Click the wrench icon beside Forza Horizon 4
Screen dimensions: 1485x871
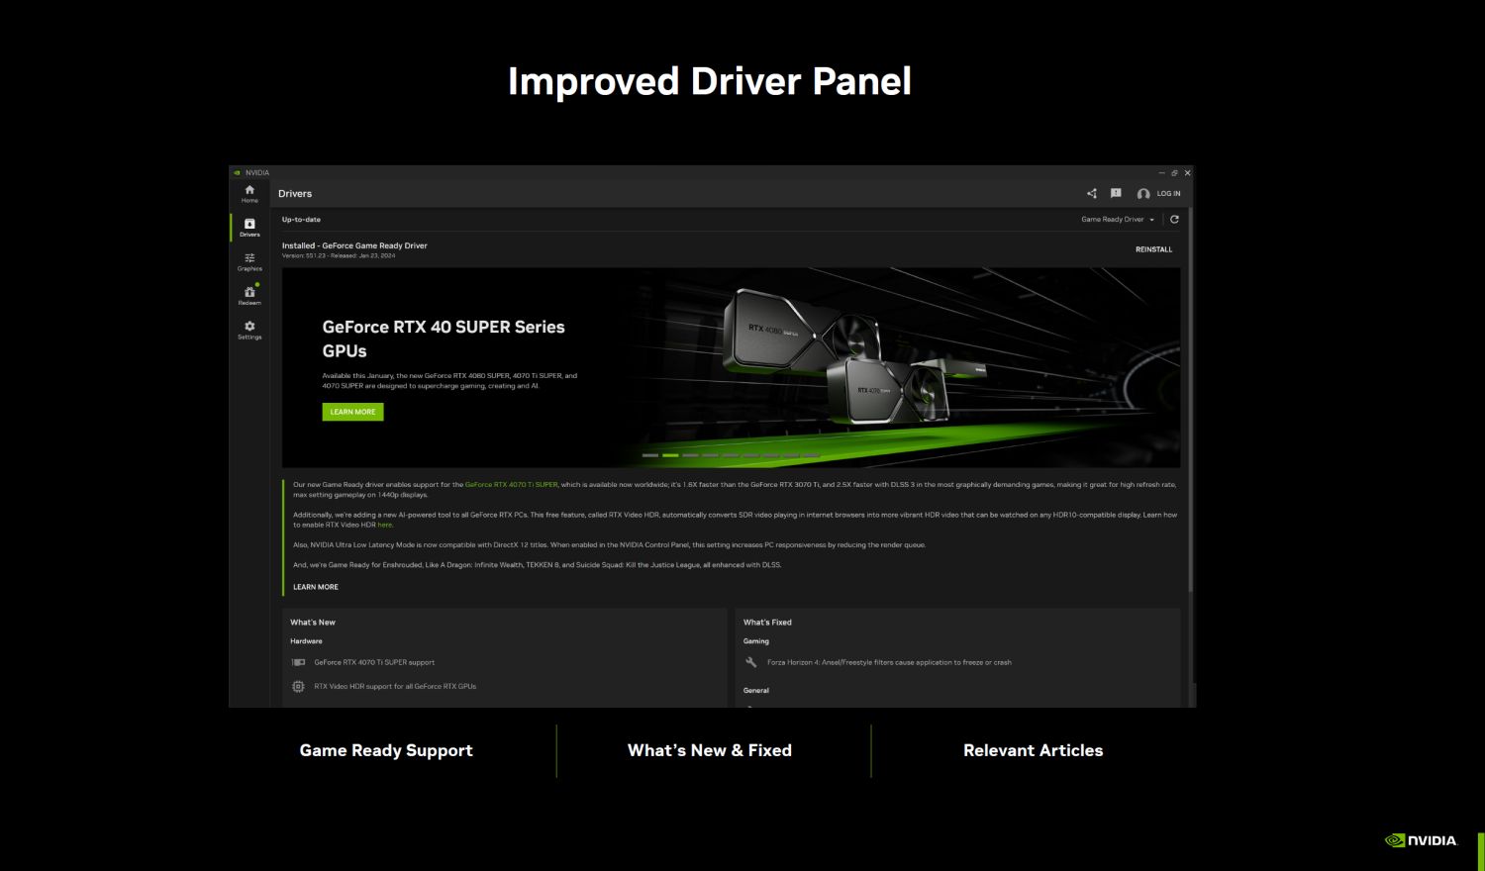pyautogui.click(x=750, y=662)
